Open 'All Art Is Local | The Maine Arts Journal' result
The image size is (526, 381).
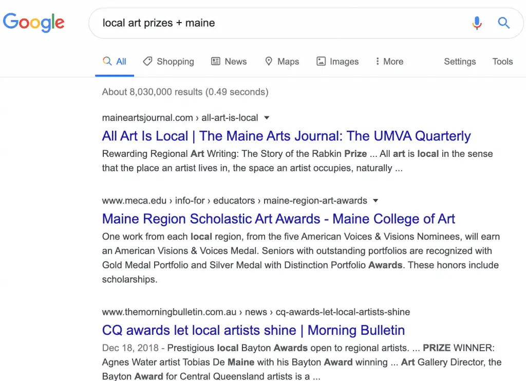tap(286, 136)
